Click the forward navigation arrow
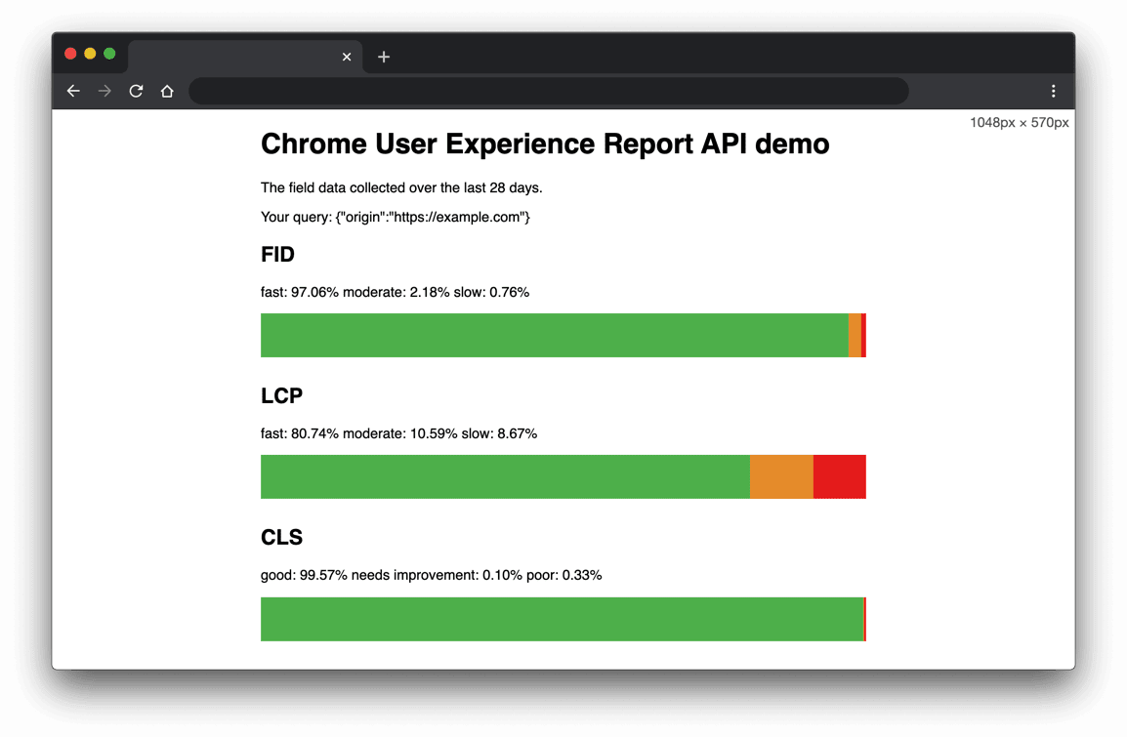Viewport: 1127px width, 737px height. 104,91
